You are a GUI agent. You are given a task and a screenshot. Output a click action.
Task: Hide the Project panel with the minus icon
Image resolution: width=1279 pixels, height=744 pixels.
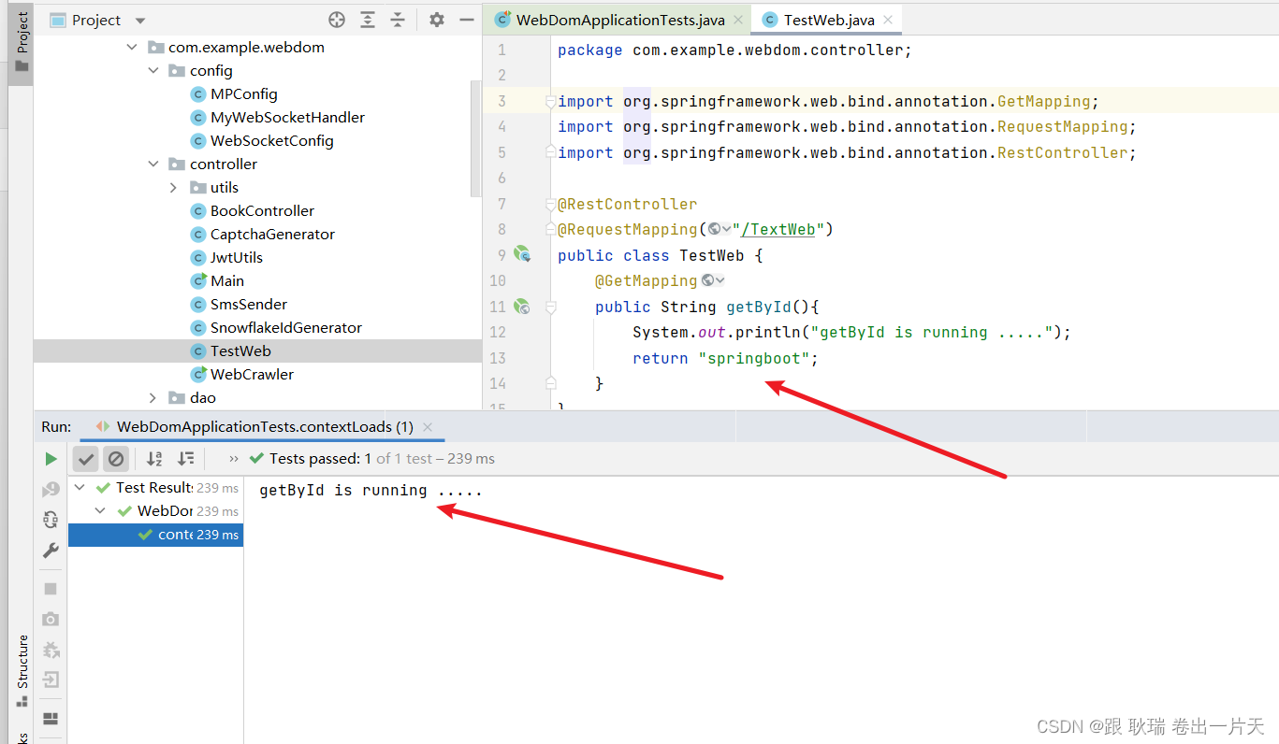[x=467, y=20]
